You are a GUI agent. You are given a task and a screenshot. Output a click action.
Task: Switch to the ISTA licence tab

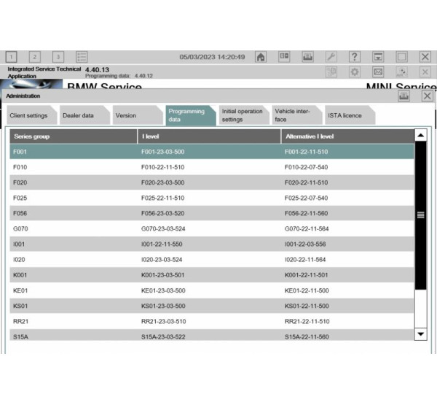click(345, 115)
